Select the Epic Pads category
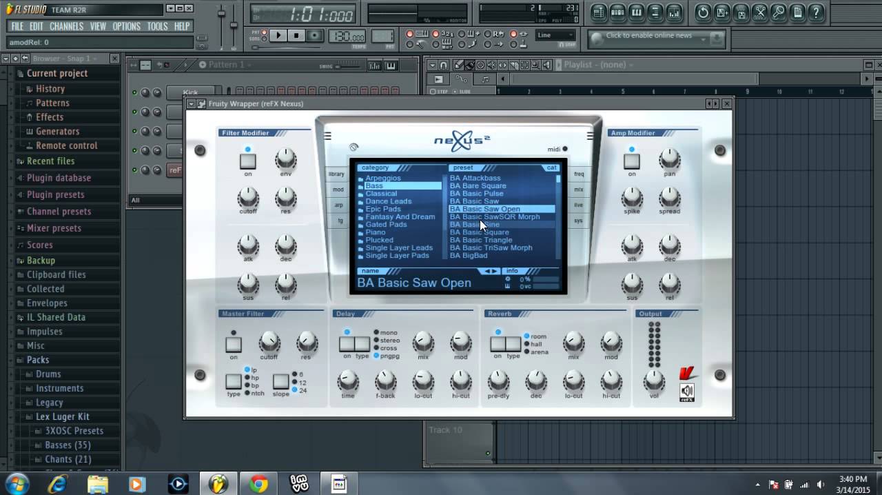 [383, 209]
